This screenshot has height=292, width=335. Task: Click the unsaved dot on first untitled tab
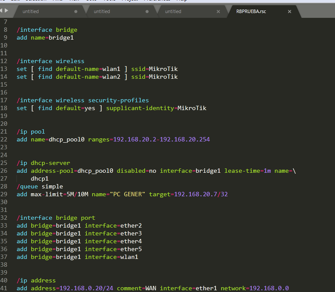tap(76, 11)
